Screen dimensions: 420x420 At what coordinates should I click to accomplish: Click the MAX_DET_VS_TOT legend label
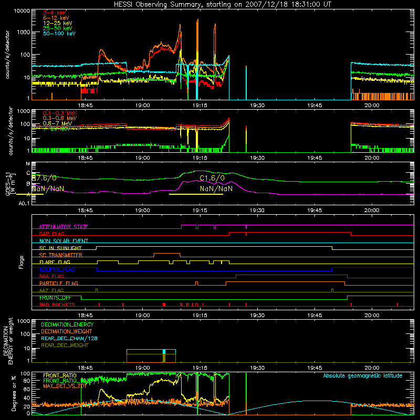(65, 386)
